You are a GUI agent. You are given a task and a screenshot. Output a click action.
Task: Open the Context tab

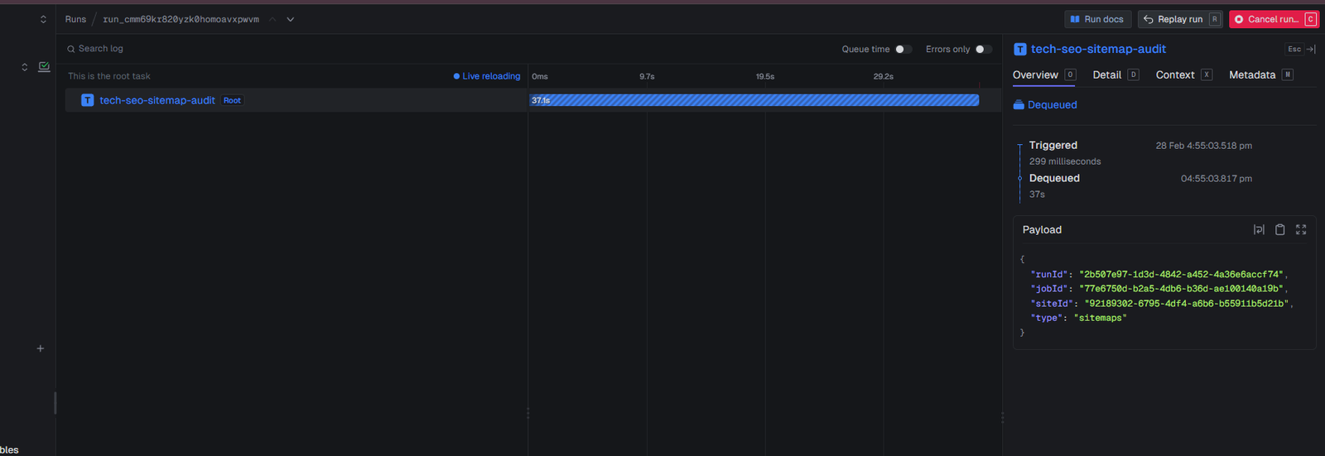pos(1175,74)
